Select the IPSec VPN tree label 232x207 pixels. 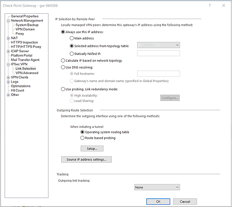[x=19, y=64]
